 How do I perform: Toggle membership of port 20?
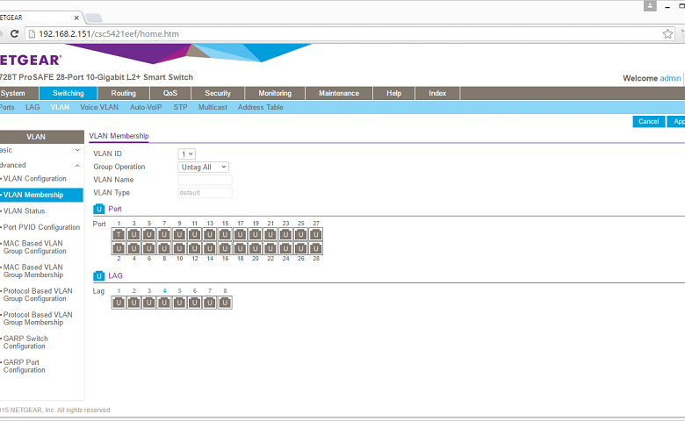(x=256, y=249)
